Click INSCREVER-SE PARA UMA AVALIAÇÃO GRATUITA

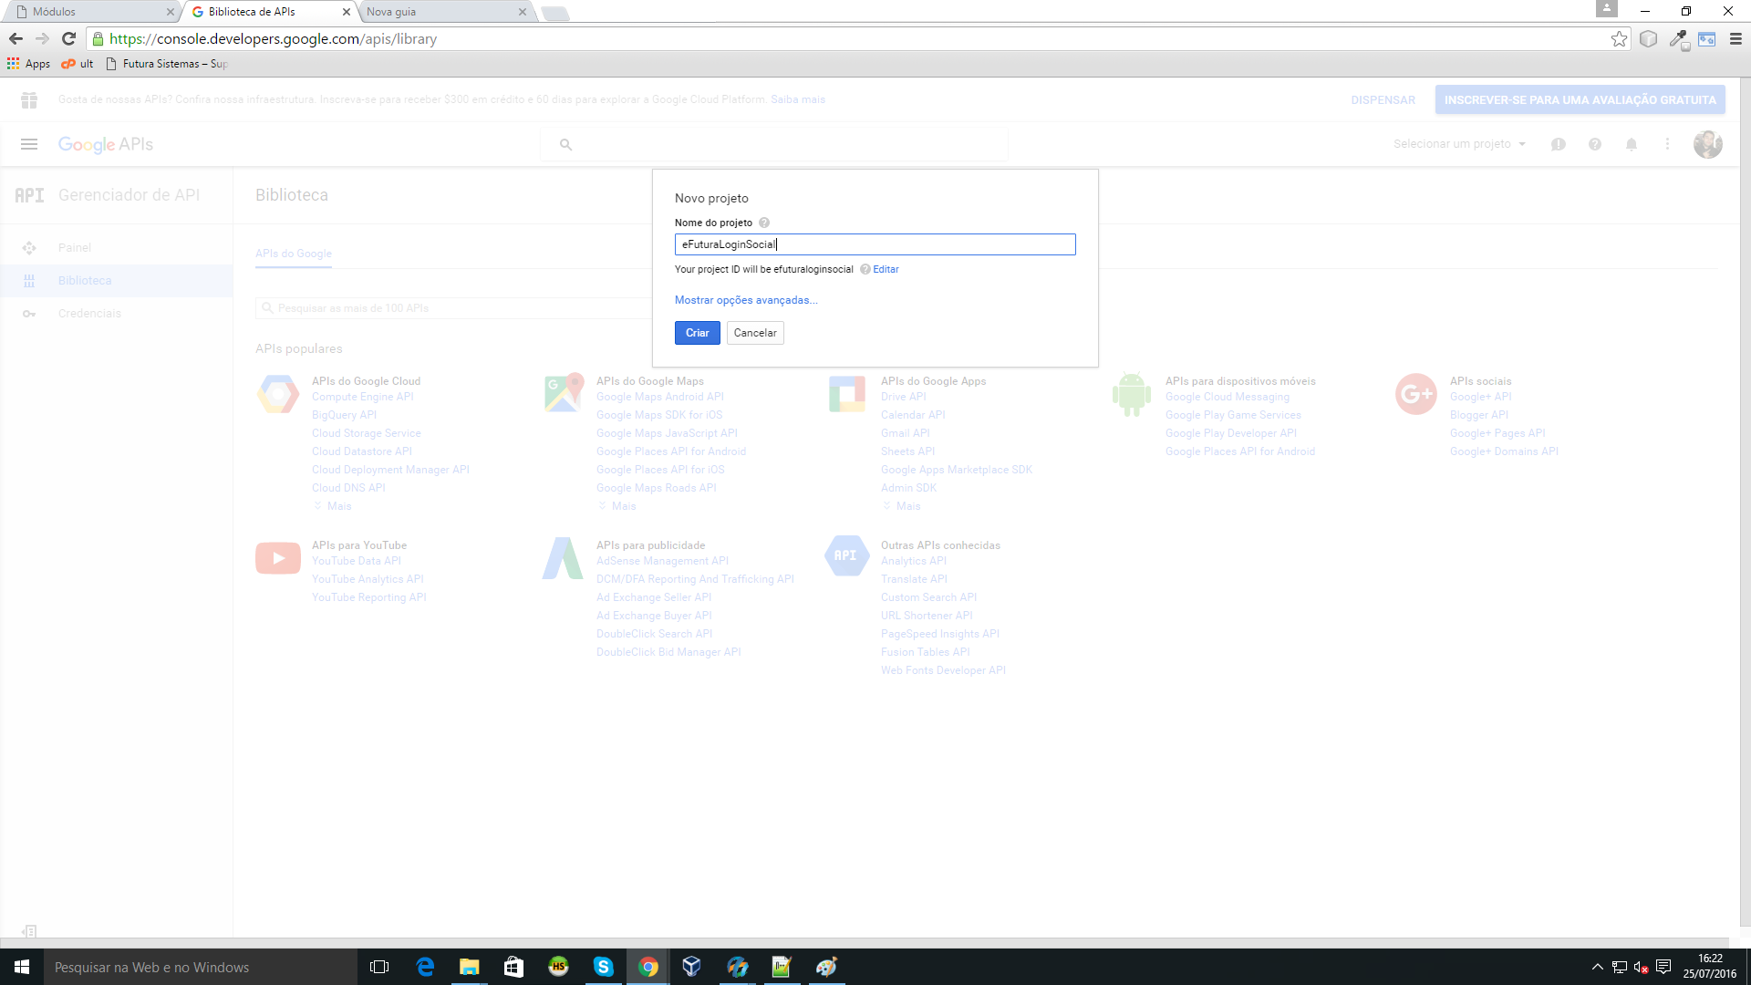[x=1580, y=100]
